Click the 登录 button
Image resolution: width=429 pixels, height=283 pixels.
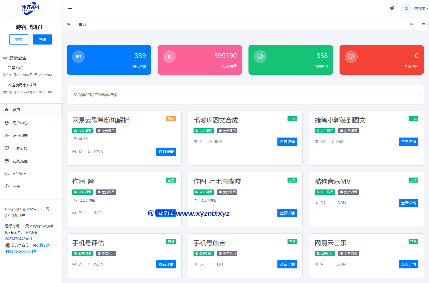click(19, 39)
